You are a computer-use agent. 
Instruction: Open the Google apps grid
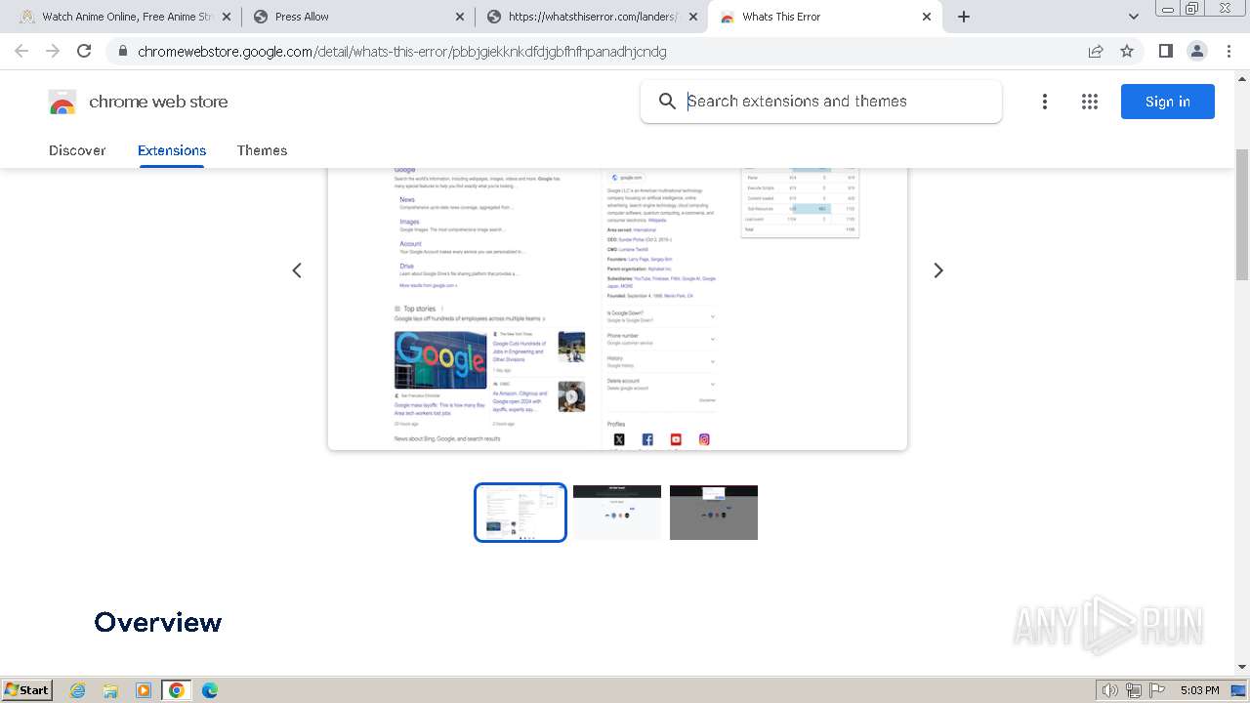coord(1090,102)
